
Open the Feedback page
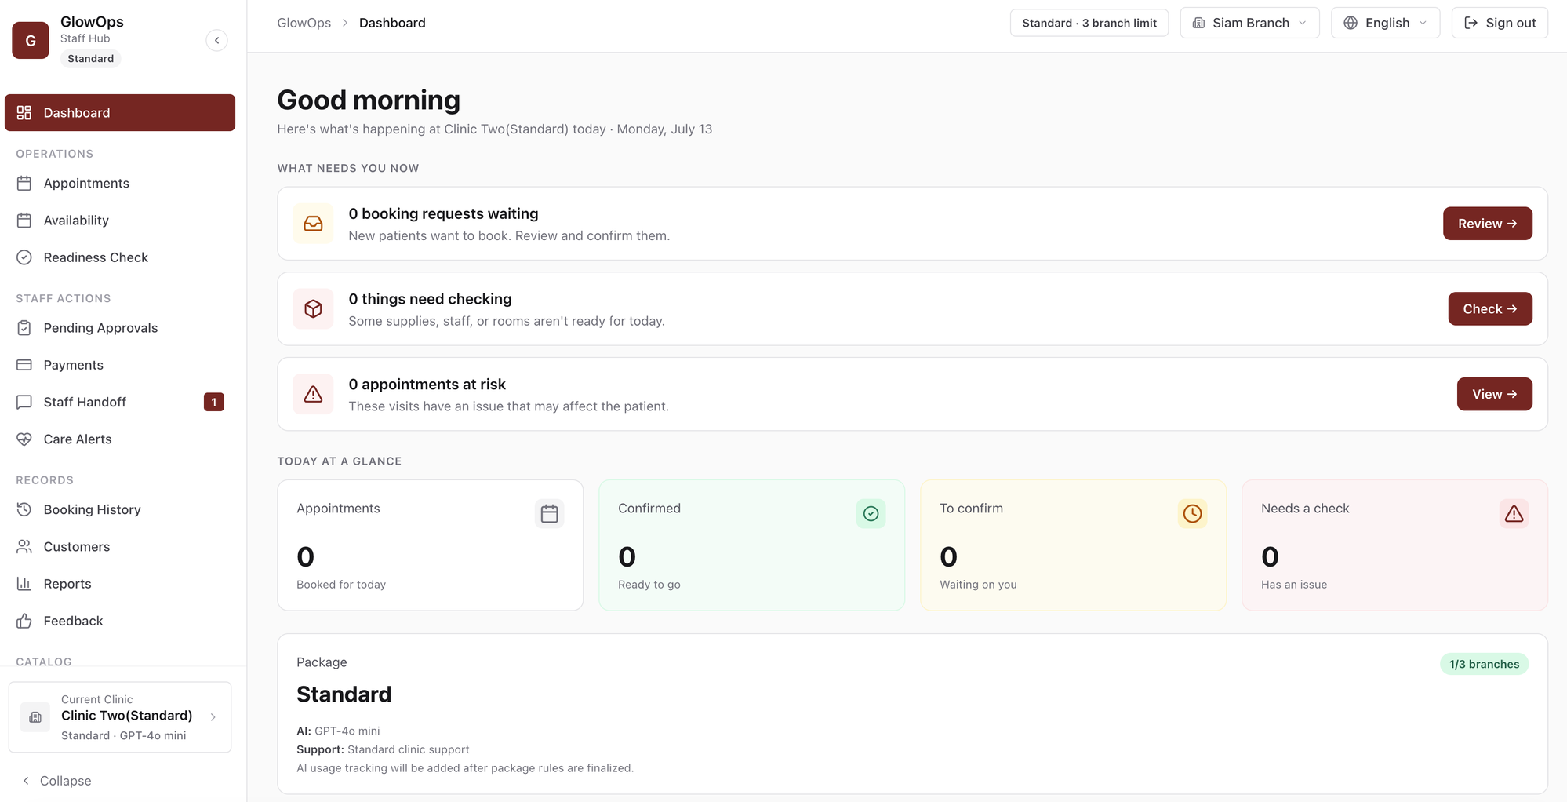[x=120, y=621]
